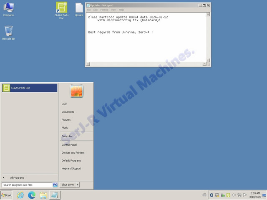The width and height of the screenshot is (267, 200).
Task: Click Notepad horizontal scrollbar left arrow
Action: 88,64
